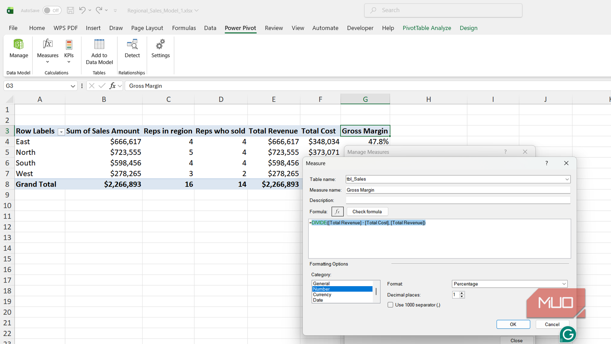Increase decimal places with the stepper up arrow

tap(462, 293)
